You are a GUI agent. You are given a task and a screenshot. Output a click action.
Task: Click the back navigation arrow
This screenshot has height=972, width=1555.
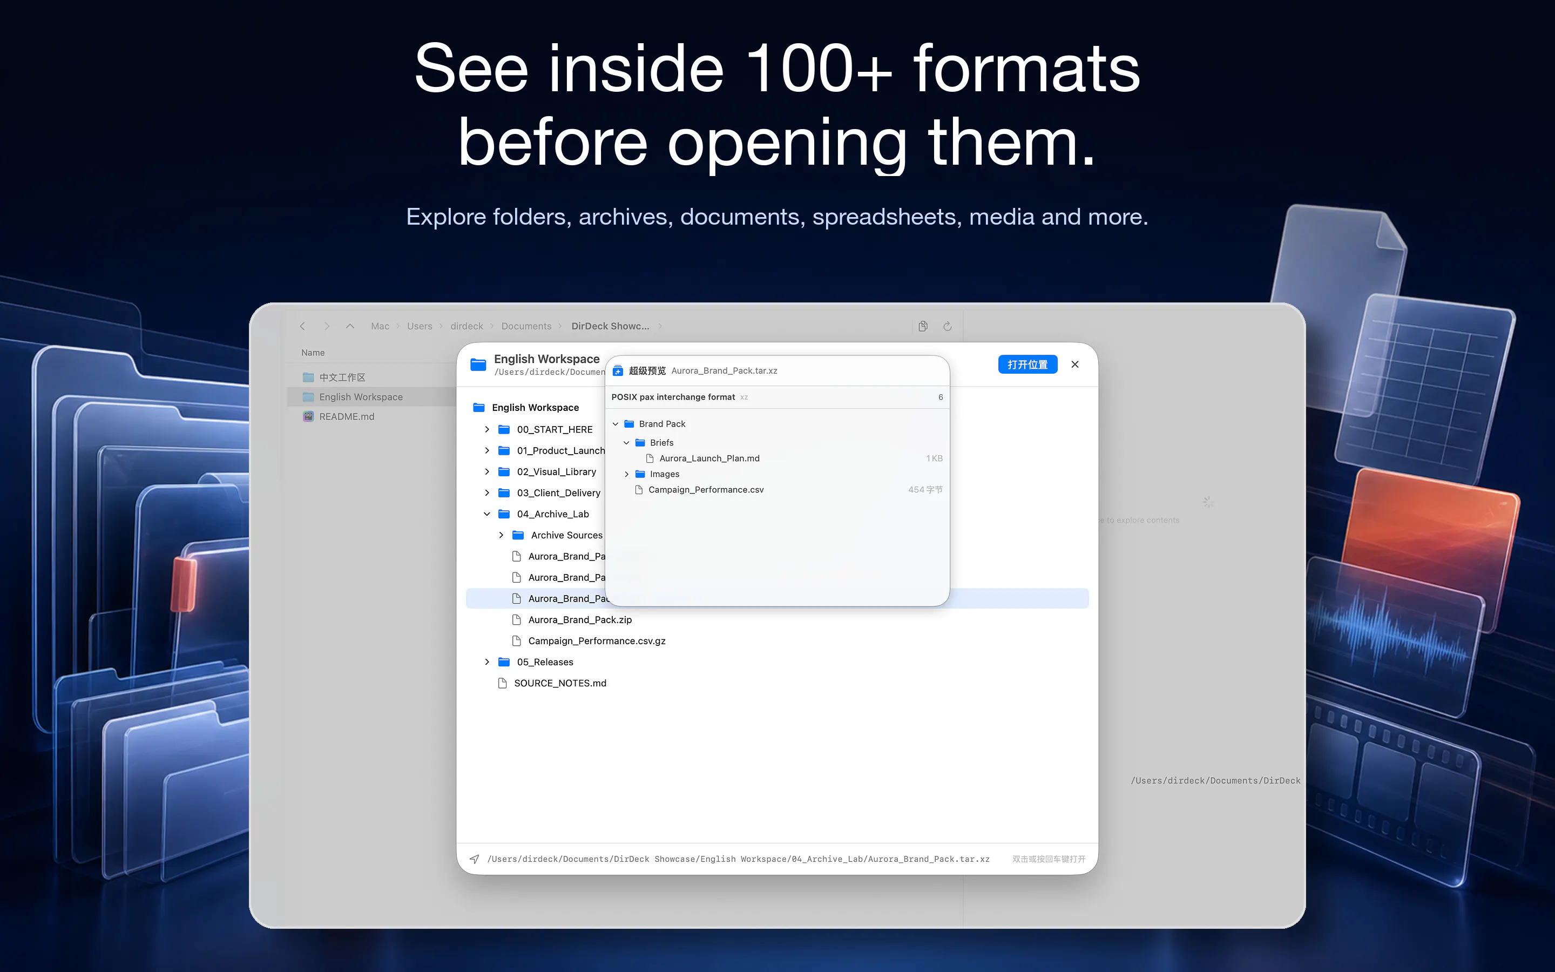[303, 326]
